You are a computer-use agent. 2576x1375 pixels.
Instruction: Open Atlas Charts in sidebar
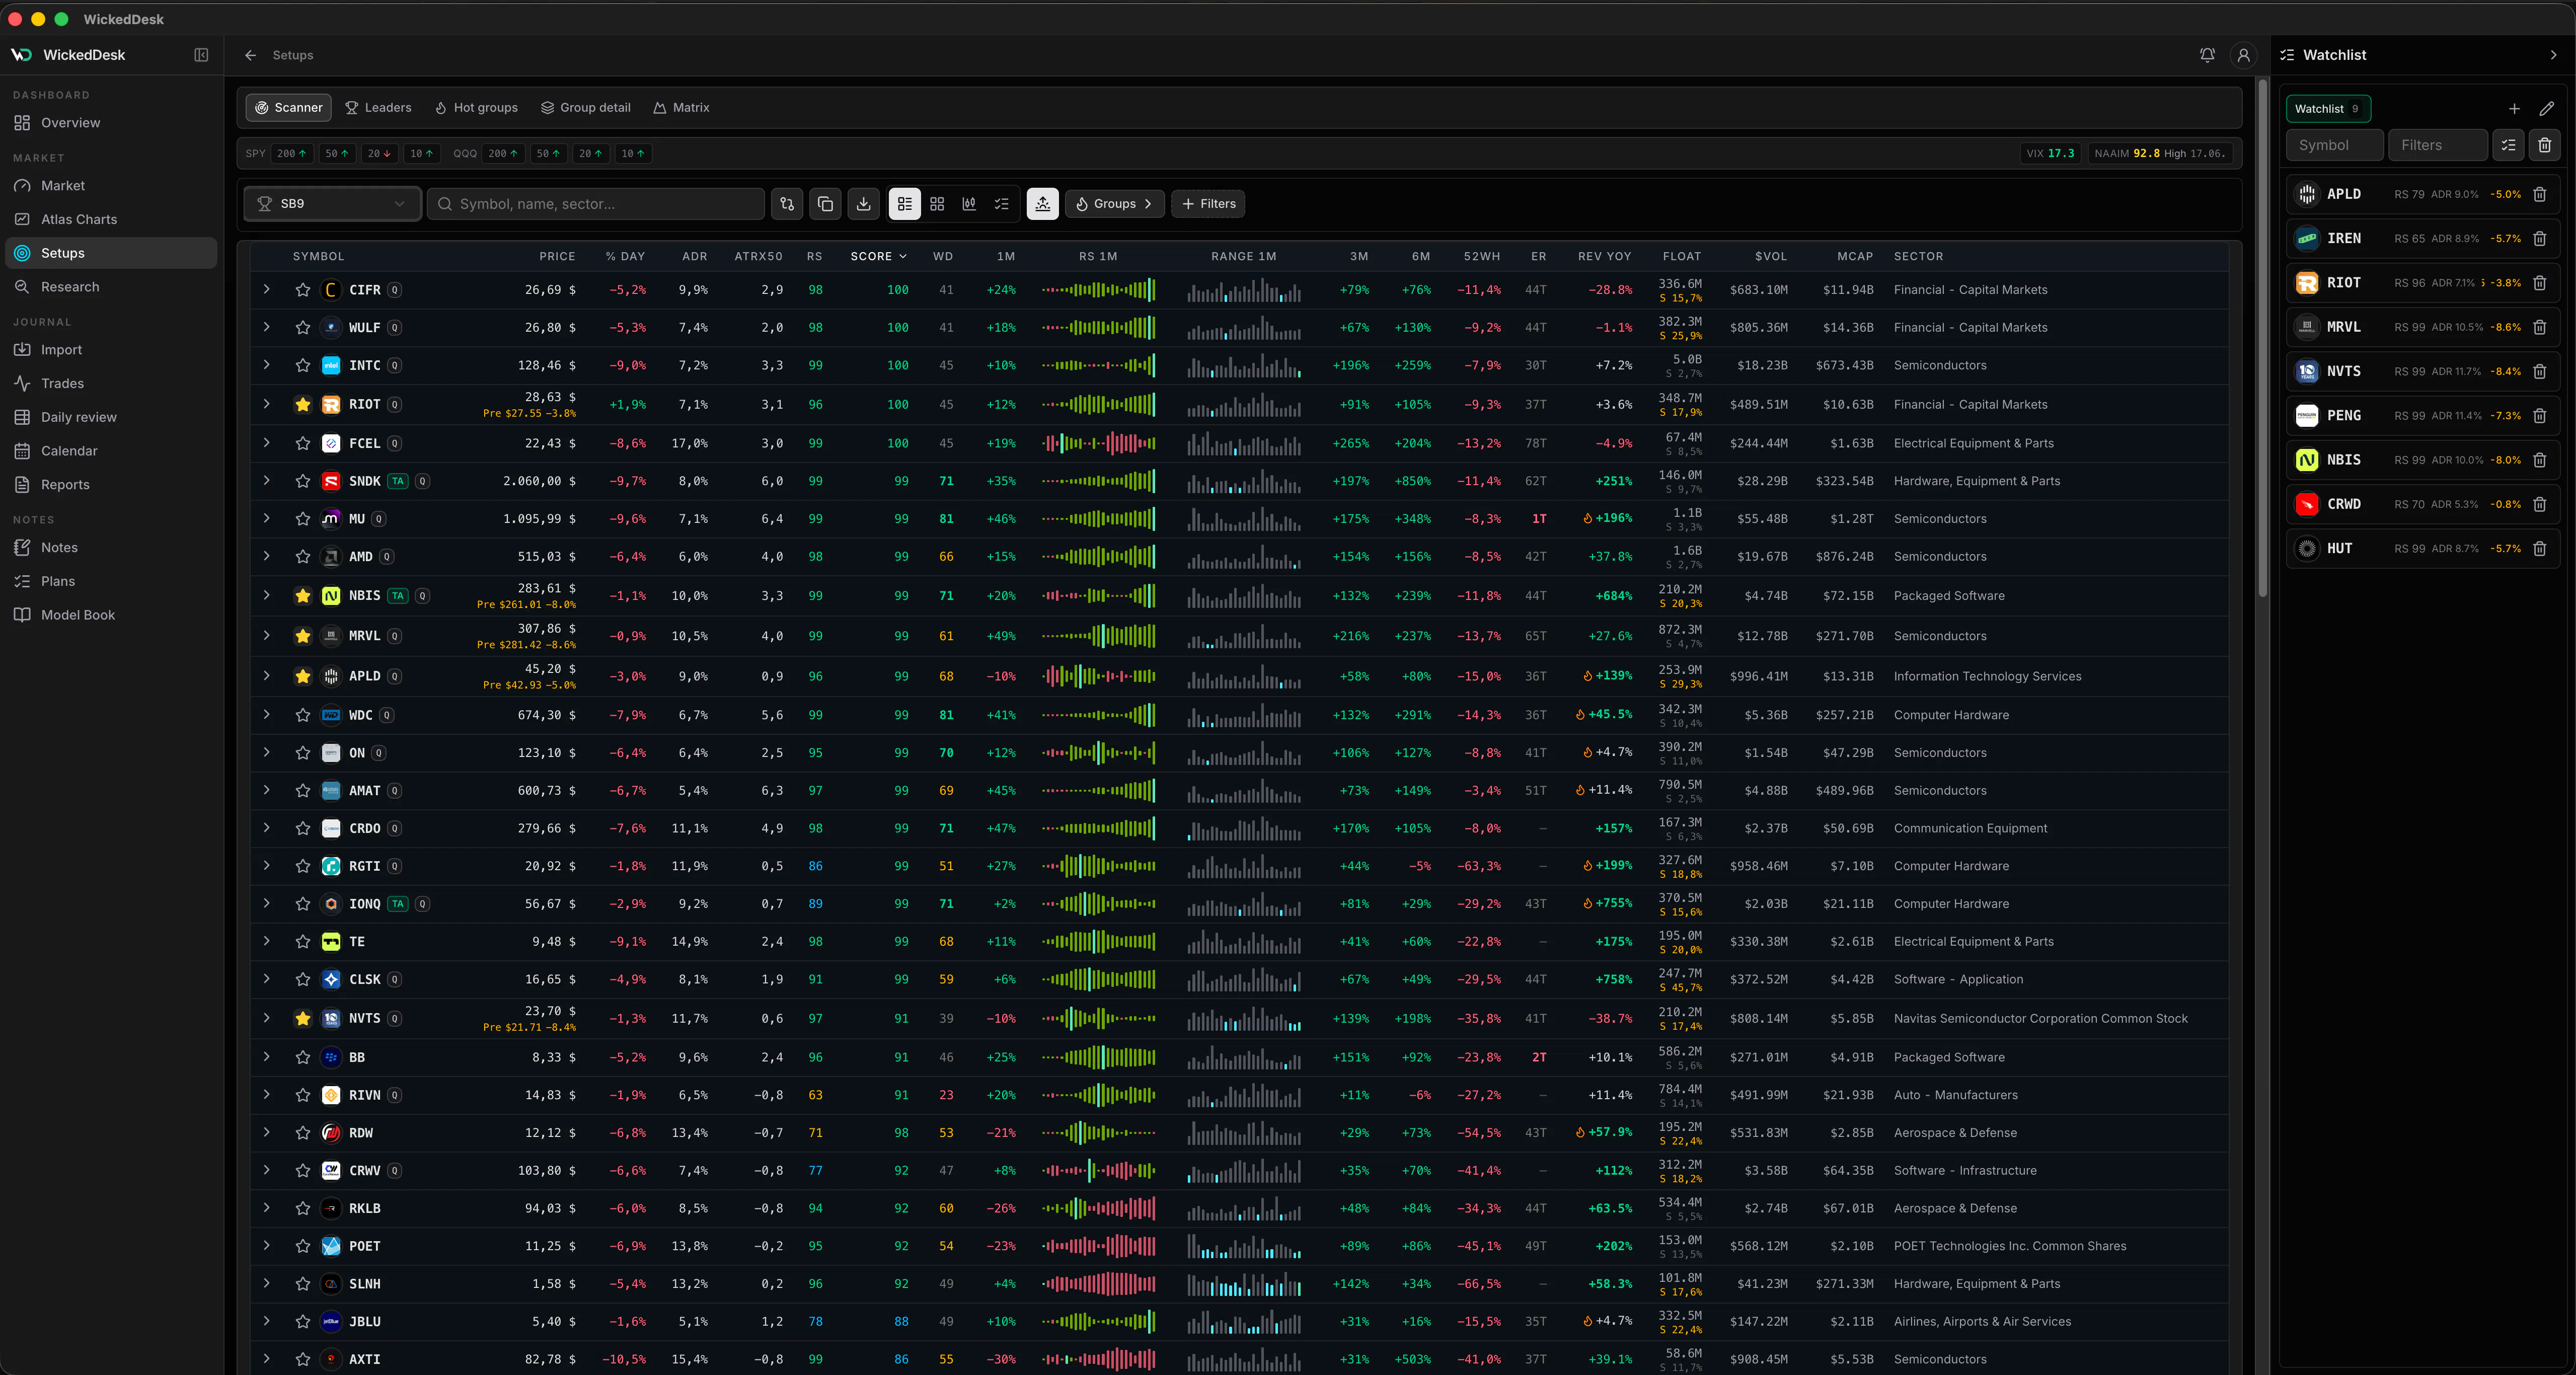(111, 220)
